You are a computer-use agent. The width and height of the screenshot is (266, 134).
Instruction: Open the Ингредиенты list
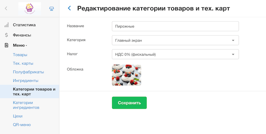click(x=26, y=81)
